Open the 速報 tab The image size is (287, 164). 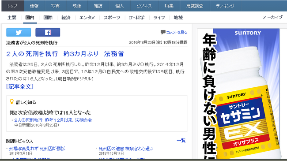(34, 6)
